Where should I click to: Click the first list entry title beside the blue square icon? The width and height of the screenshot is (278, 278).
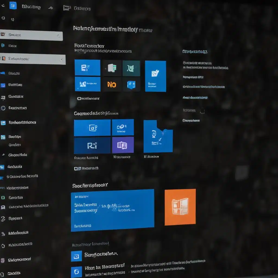(x=101, y=255)
